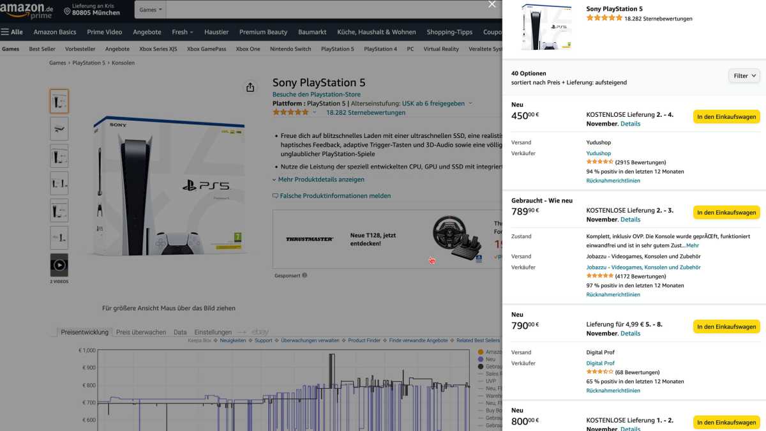The height and width of the screenshot is (431, 766).
Task: Open Prime Video in the navigation bar
Action: click(x=105, y=32)
